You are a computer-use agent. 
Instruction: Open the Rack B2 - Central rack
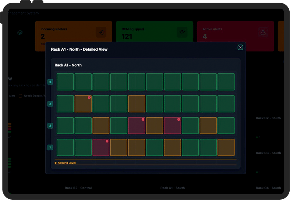[x=78, y=188]
